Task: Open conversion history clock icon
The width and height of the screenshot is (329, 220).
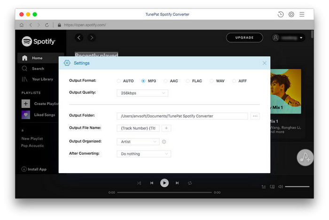Action: click(281, 15)
